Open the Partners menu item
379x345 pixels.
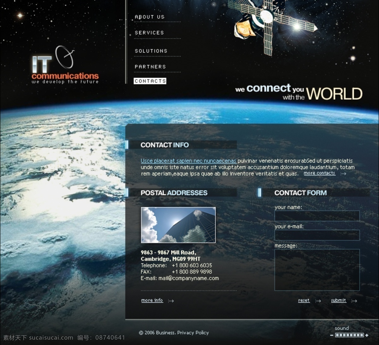150,66
